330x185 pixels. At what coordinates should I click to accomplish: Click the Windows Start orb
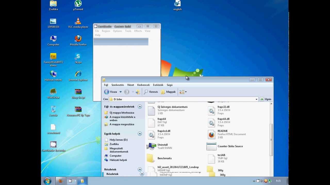[47, 181]
